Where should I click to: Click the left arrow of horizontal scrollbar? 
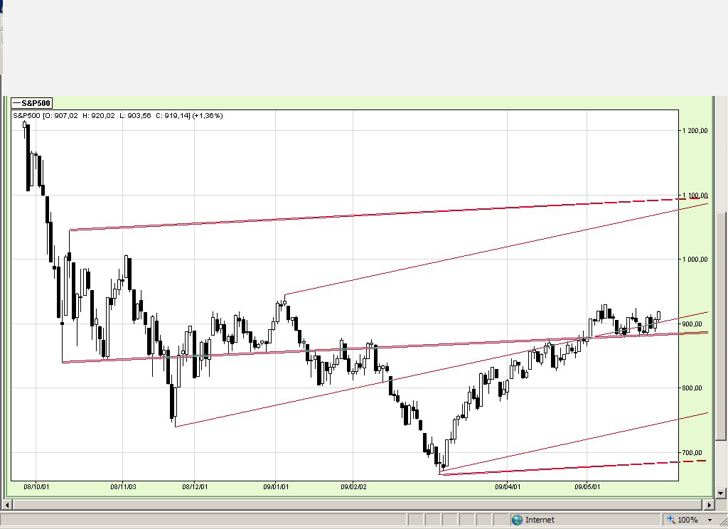[7, 504]
